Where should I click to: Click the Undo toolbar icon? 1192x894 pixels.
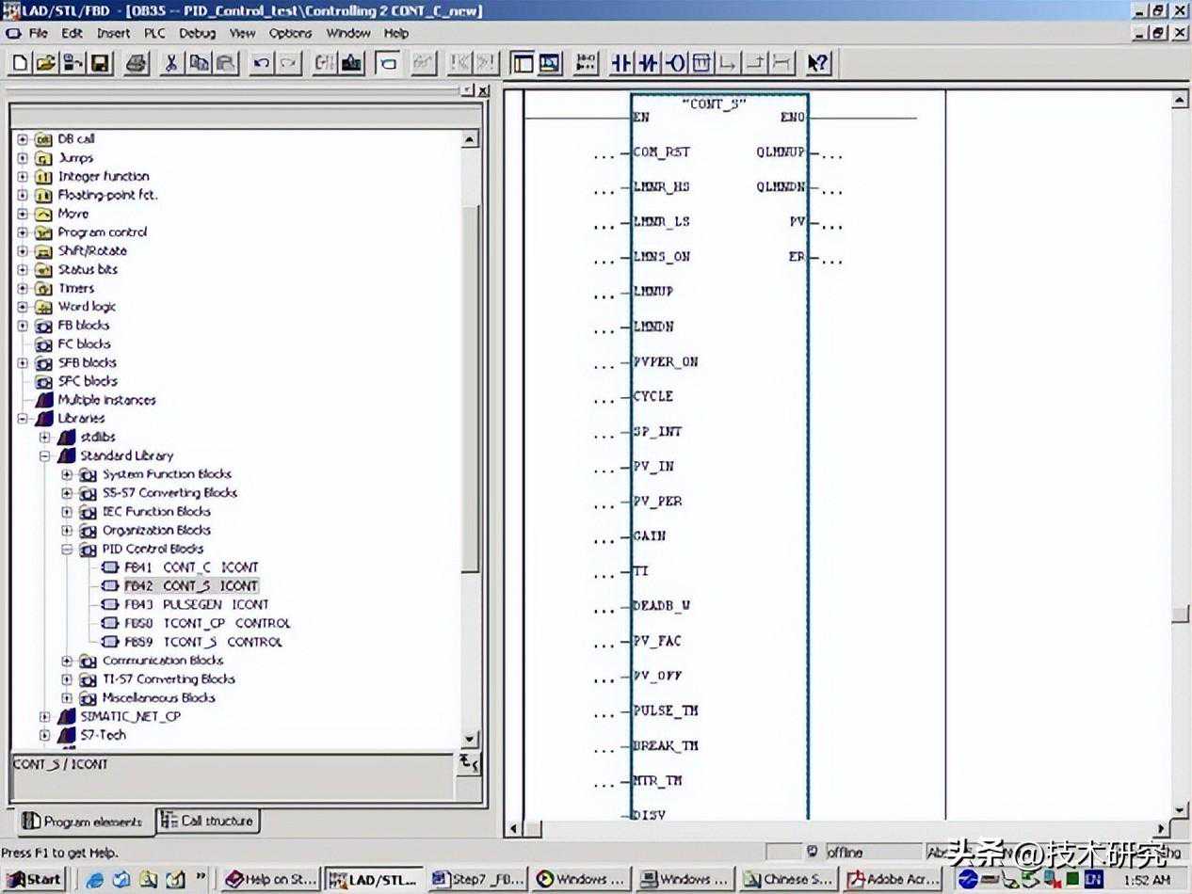coord(263,63)
